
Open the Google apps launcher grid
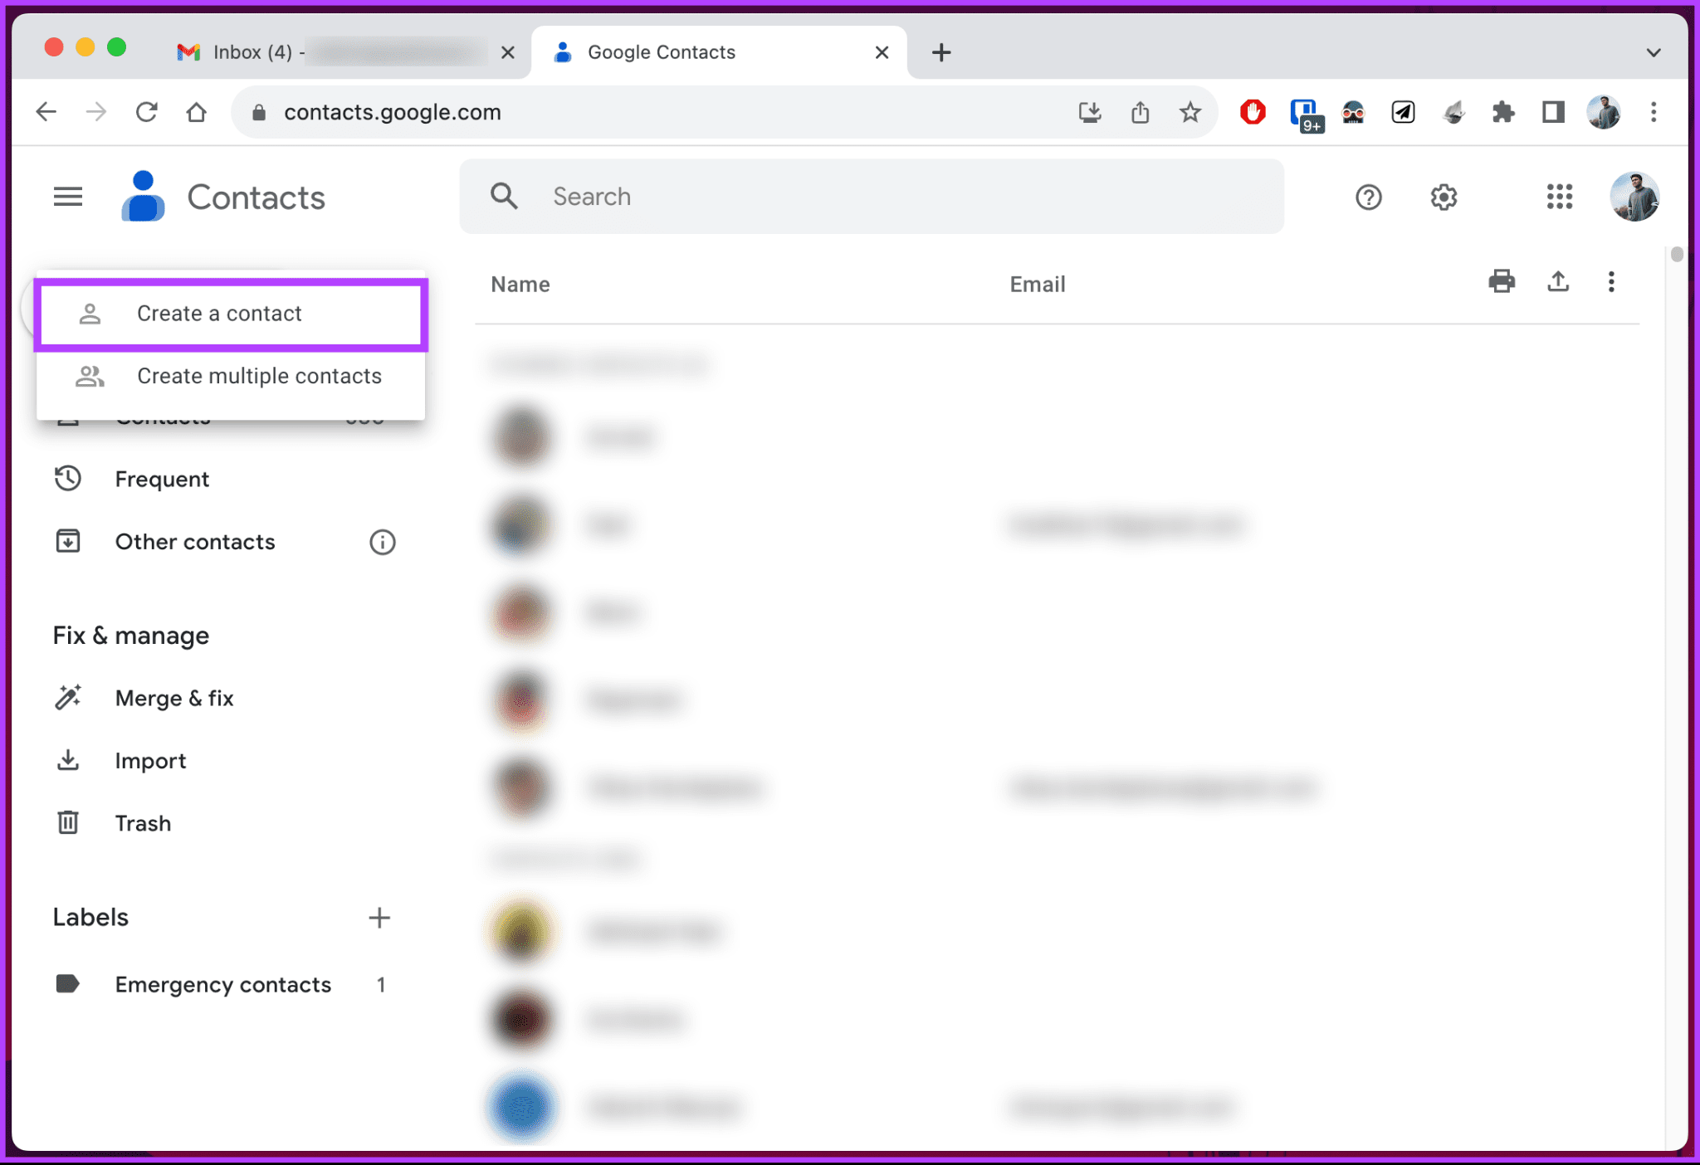pos(1559,197)
